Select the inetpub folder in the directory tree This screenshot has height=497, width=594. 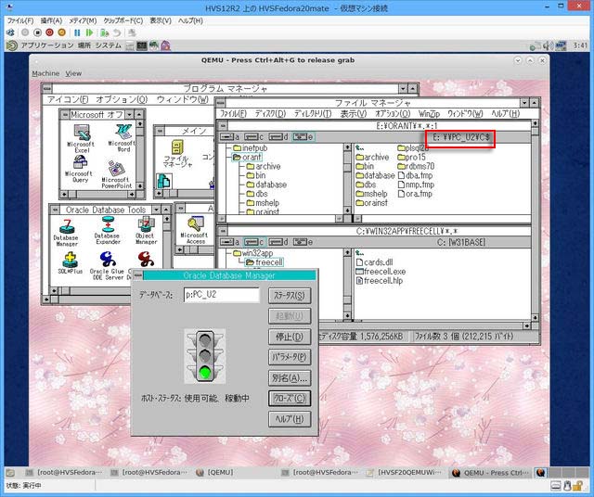[250, 148]
